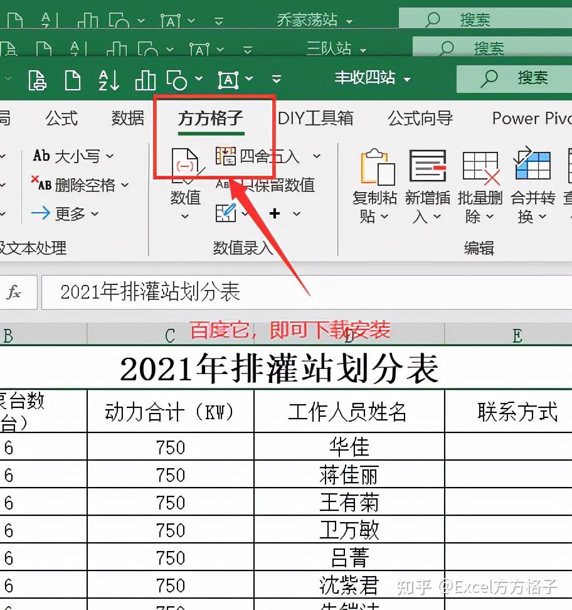Image resolution: width=572 pixels, height=610 pixels.
Task: Switch to Power Pivot tab
Action: 532,118
